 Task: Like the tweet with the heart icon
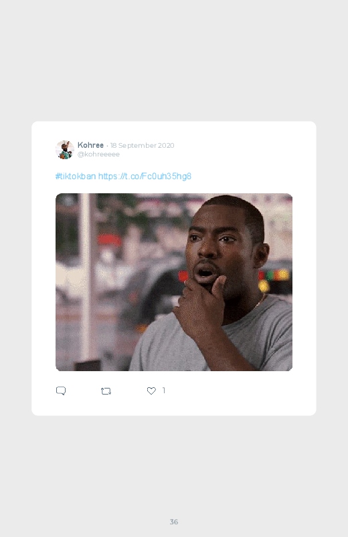click(x=151, y=391)
